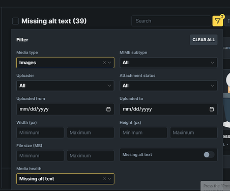Click the yellow filter funnel icon

click(218, 21)
